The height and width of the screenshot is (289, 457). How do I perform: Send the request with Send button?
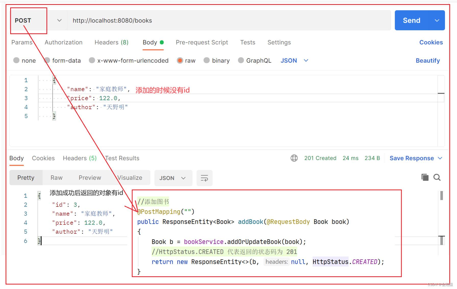point(411,20)
